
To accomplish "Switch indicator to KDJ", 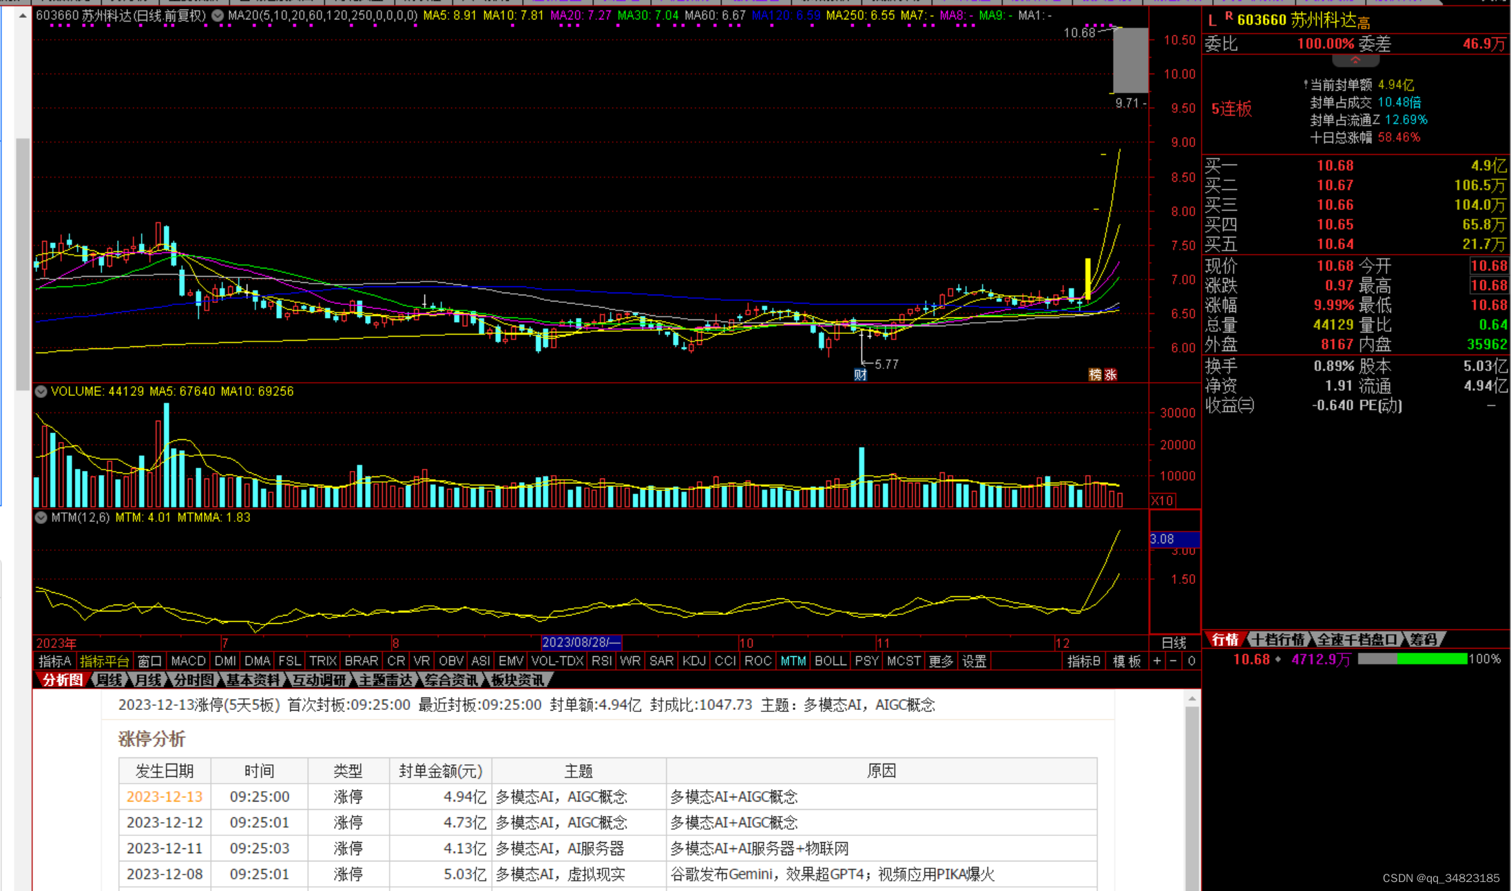I will point(694,661).
